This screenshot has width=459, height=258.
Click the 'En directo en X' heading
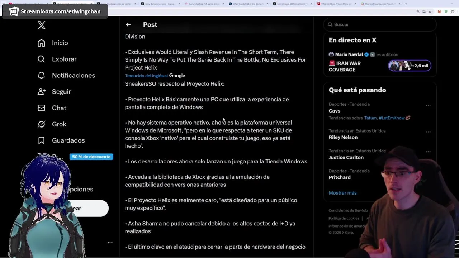point(352,40)
